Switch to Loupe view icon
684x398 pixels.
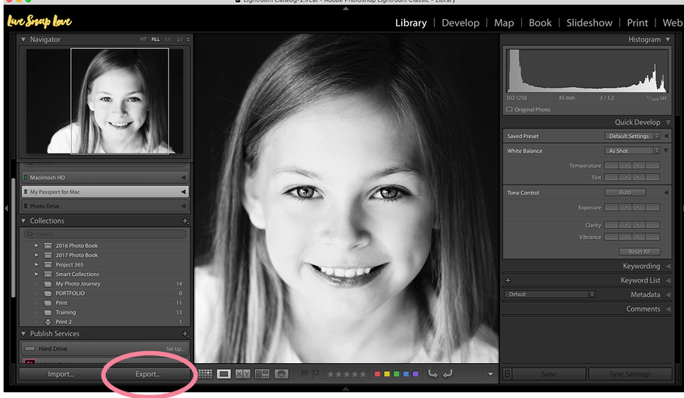point(224,374)
